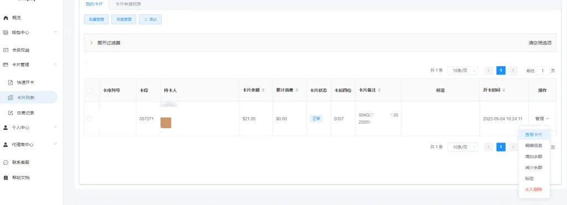
Task: Click the 会员权益 membership icon
Action: [6, 50]
